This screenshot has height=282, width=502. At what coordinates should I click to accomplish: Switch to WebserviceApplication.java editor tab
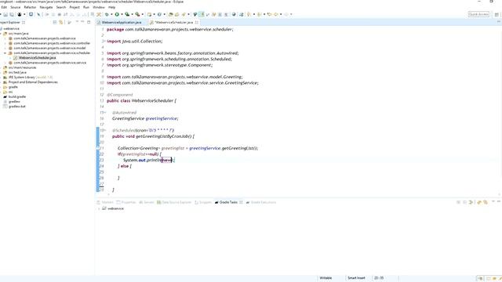tap(121, 23)
